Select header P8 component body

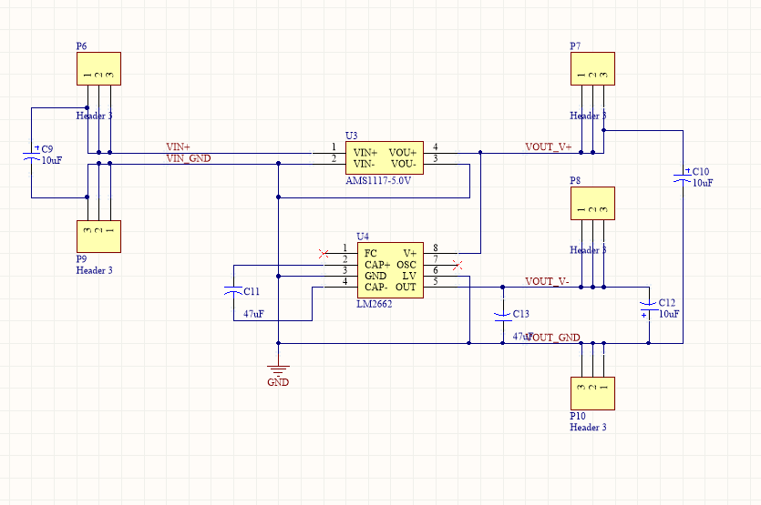coord(592,204)
